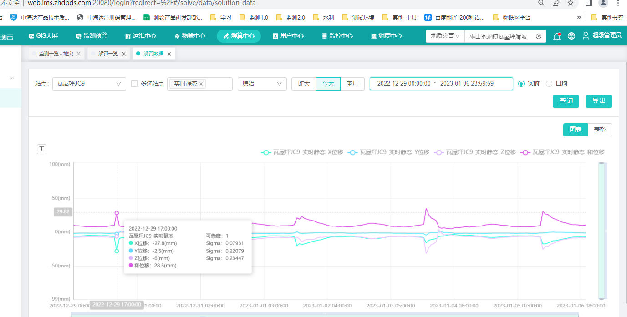This screenshot has height=317, width=627.
Task: Select the 实时 radio option
Action: coord(521,84)
